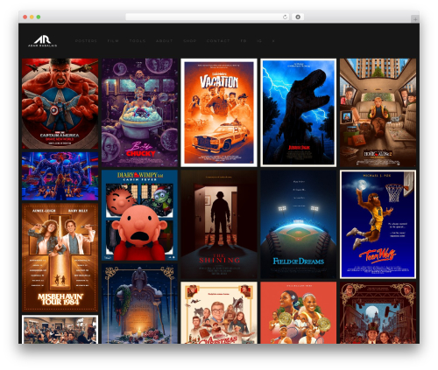Follow the FB social link

244,41
